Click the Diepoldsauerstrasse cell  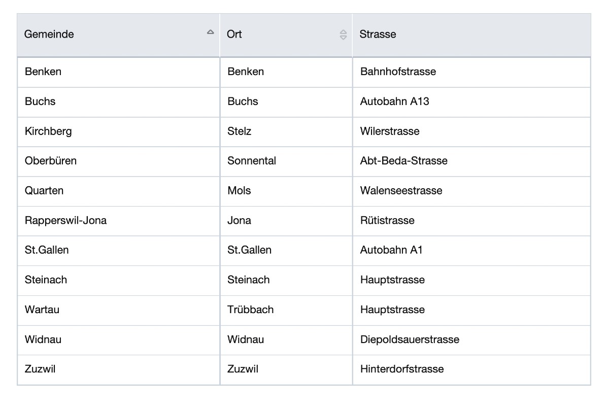[x=471, y=340]
